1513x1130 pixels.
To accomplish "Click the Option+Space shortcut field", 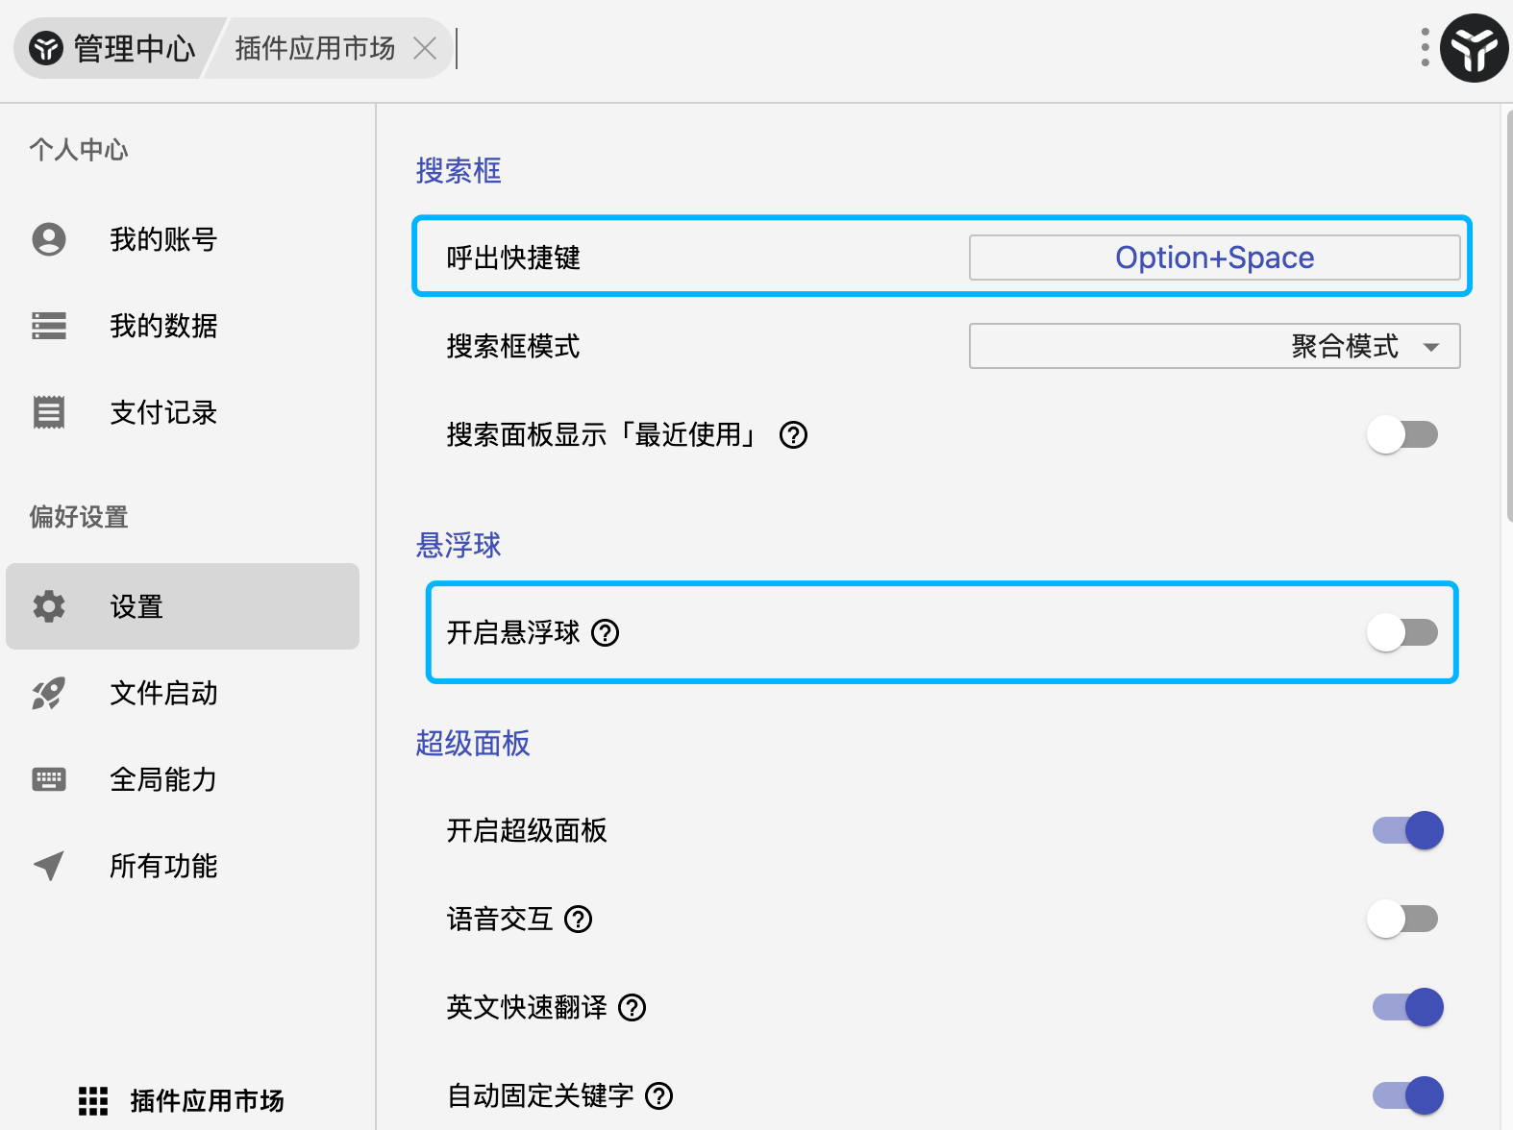I will click(1214, 258).
